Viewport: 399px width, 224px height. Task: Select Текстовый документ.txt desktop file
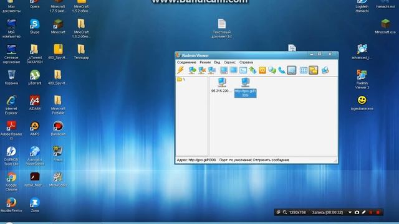point(222,29)
